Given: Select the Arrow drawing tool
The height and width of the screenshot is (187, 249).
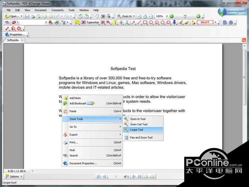Looking at the screenshot, I should pos(133,22).
